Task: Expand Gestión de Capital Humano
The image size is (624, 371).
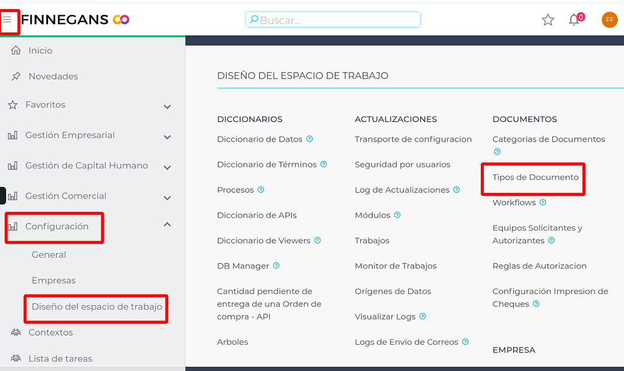Action: click(167, 165)
